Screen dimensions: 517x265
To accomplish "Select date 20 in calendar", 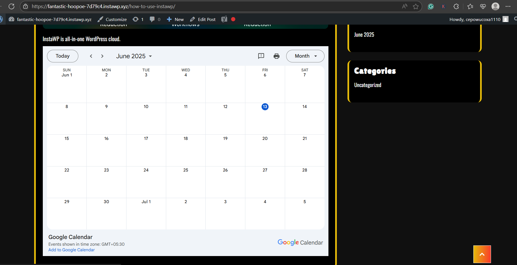I will coord(265,139).
